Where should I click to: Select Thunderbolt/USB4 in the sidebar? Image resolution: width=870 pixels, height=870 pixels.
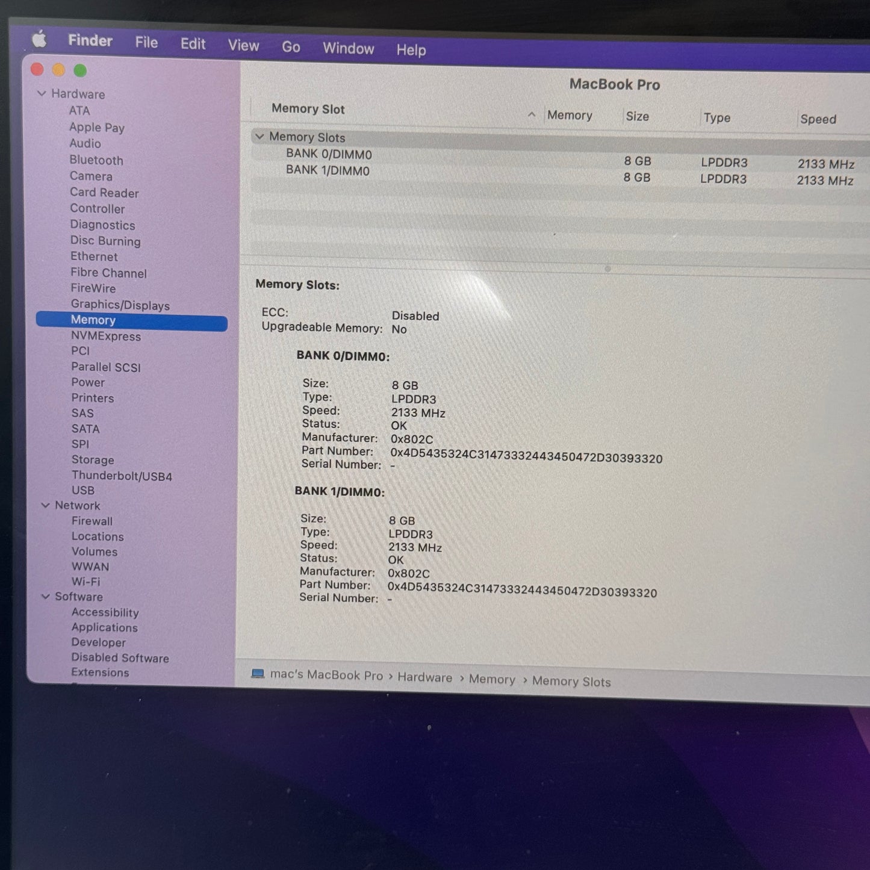122,476
